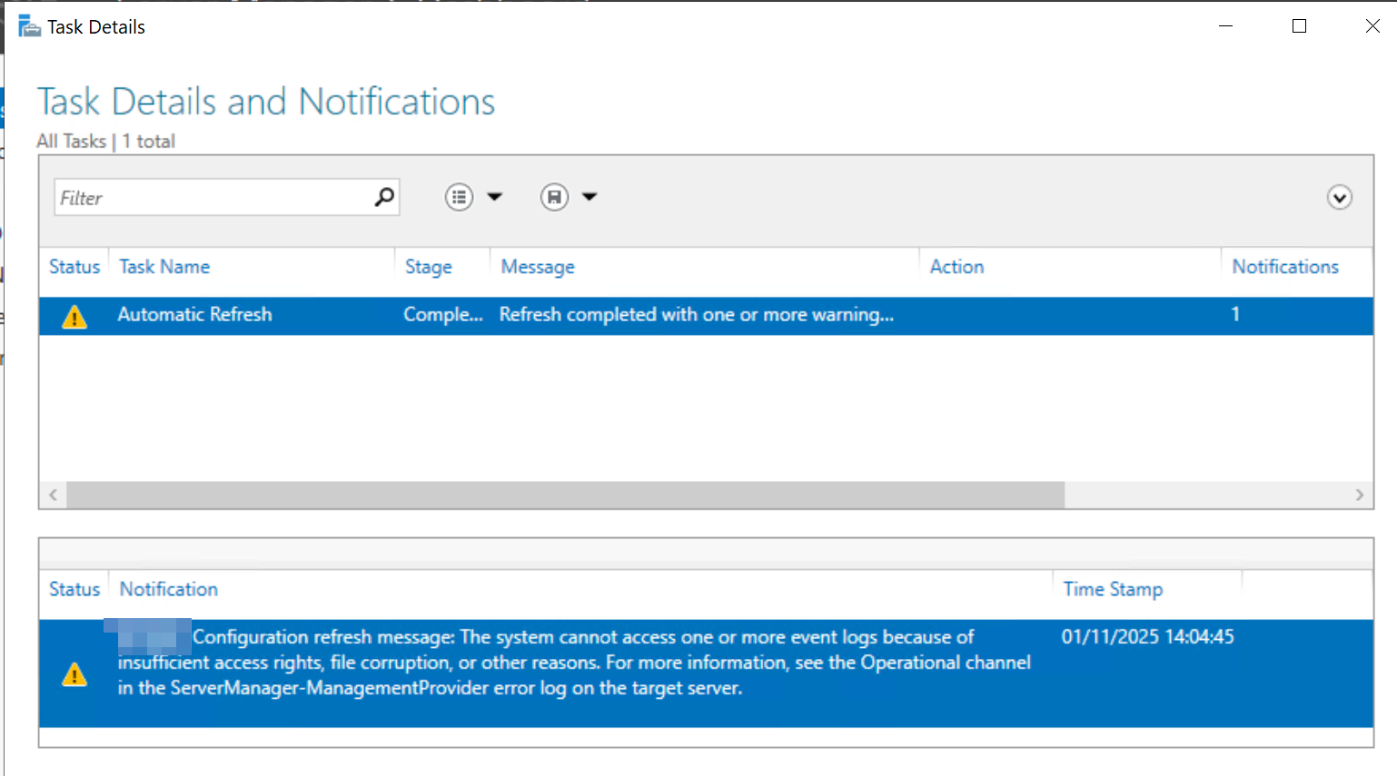Viewport: 1397px width, 776px height.
Task: Sort by Task Name column header
Action: 164,267
